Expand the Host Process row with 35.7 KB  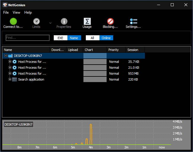(10, 62)
